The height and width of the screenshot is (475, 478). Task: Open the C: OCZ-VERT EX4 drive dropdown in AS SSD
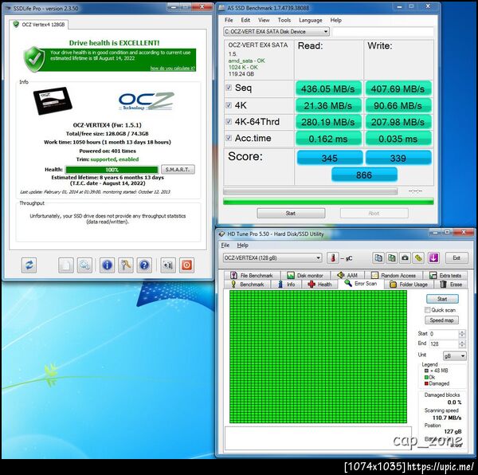pos(276,31)
